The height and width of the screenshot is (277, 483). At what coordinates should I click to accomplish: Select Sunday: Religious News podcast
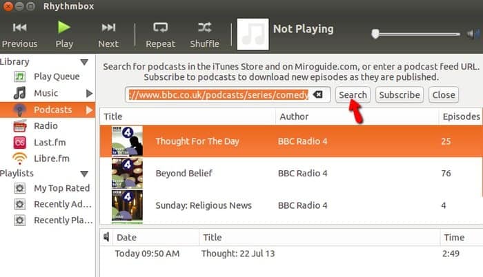point(291,205)
